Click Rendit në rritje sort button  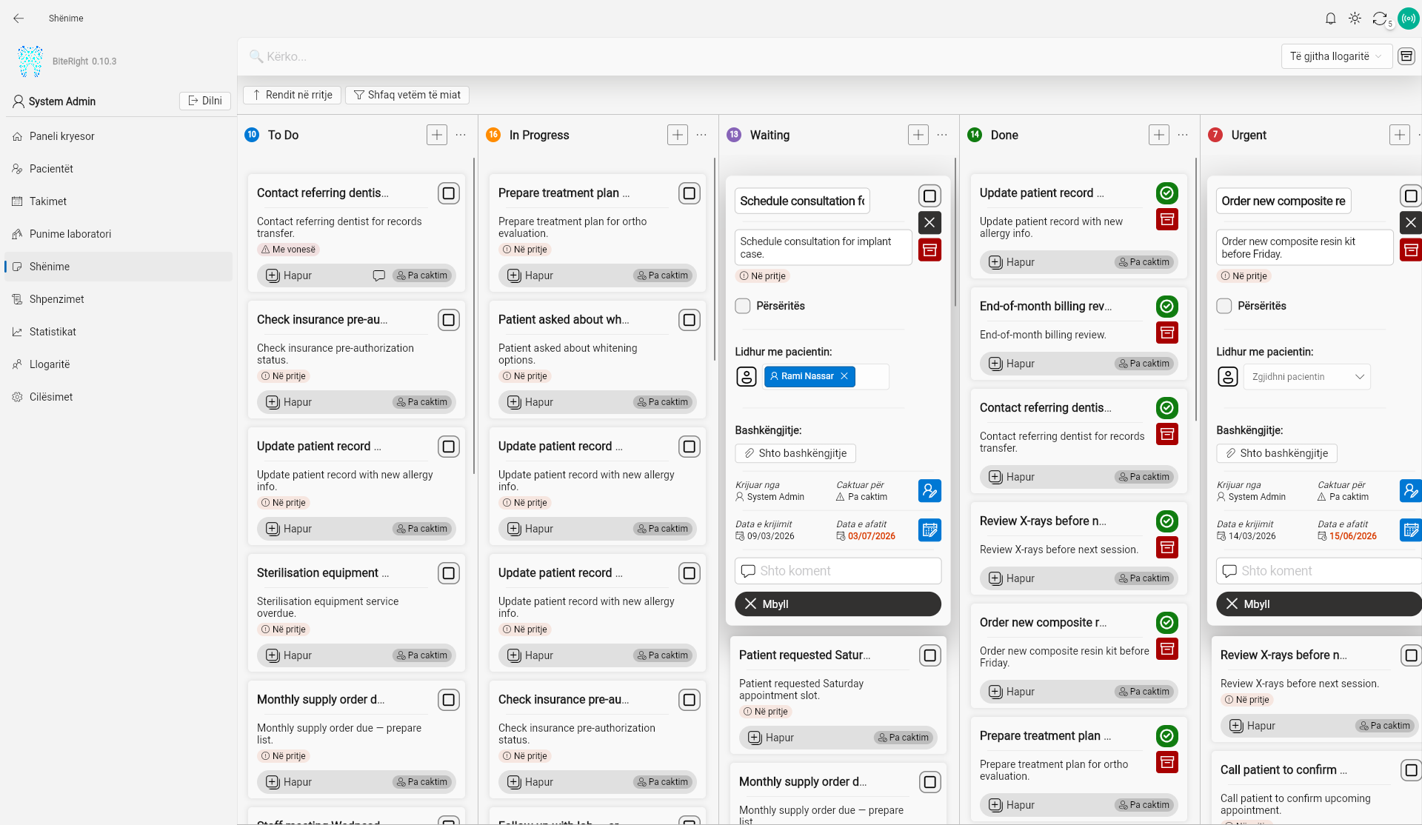[x=292, y=95]
